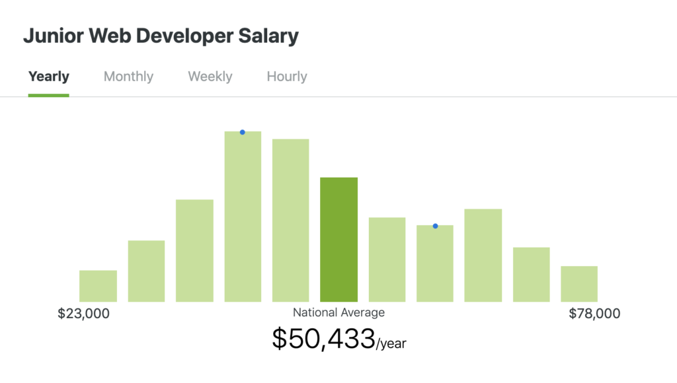The width and height of the screenshot is (677, 383).
Task: Select the first bar above $23,000
Action: point(98,286)
